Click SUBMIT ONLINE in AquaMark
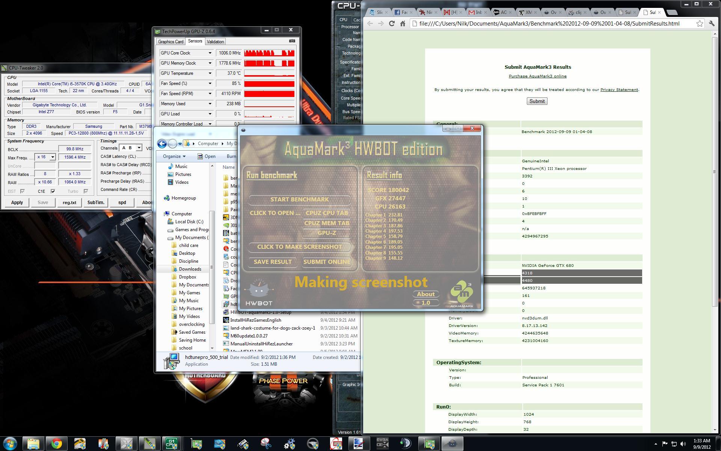 point(327,262)
